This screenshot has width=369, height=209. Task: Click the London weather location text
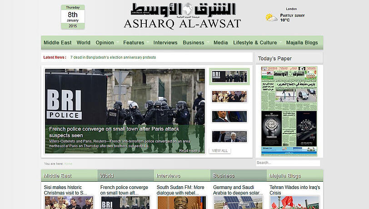coord(291,9)
